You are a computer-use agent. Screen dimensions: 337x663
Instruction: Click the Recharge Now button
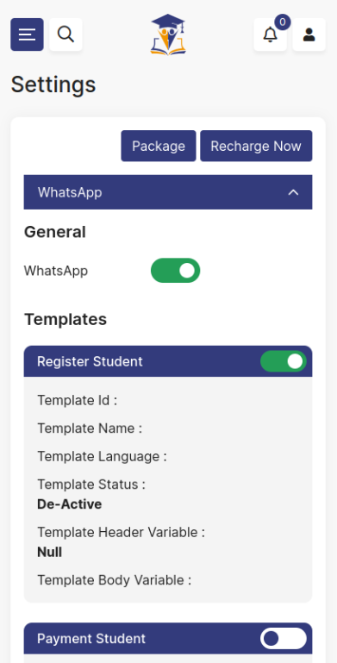[256, 146]
